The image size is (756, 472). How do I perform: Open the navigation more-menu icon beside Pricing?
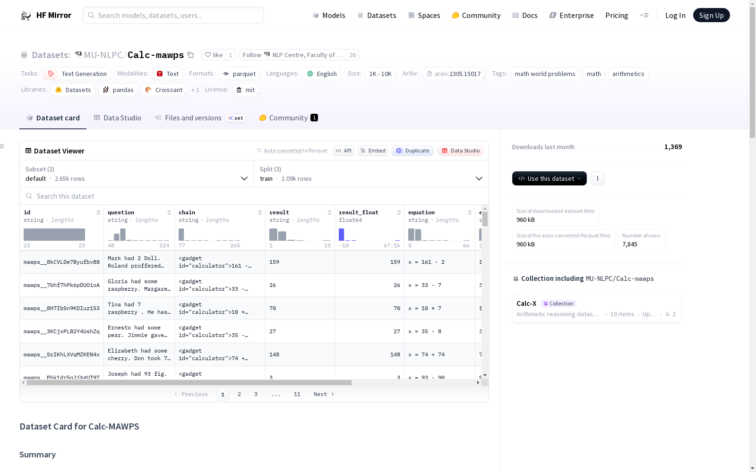pos(644,15)
